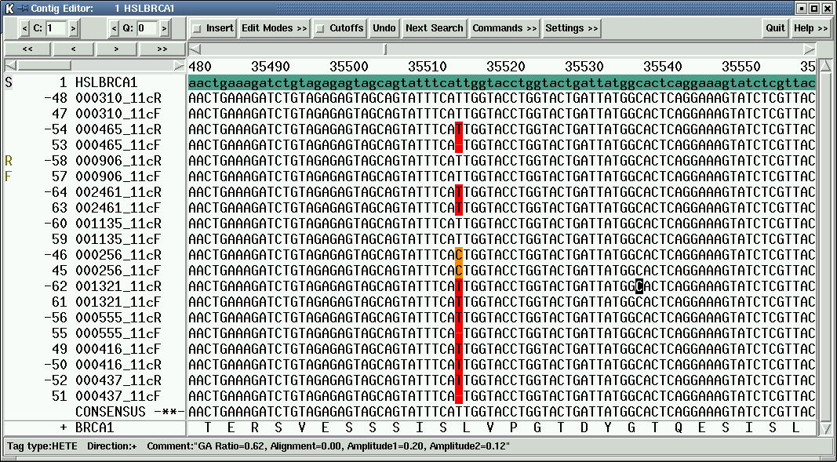The image size is (837, 462).
Task: Click red tagged gap in 000437_11cF row
Action: 459,396
